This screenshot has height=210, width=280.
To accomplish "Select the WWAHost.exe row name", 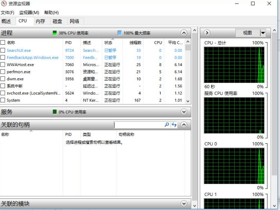I will tap(20, 65).
